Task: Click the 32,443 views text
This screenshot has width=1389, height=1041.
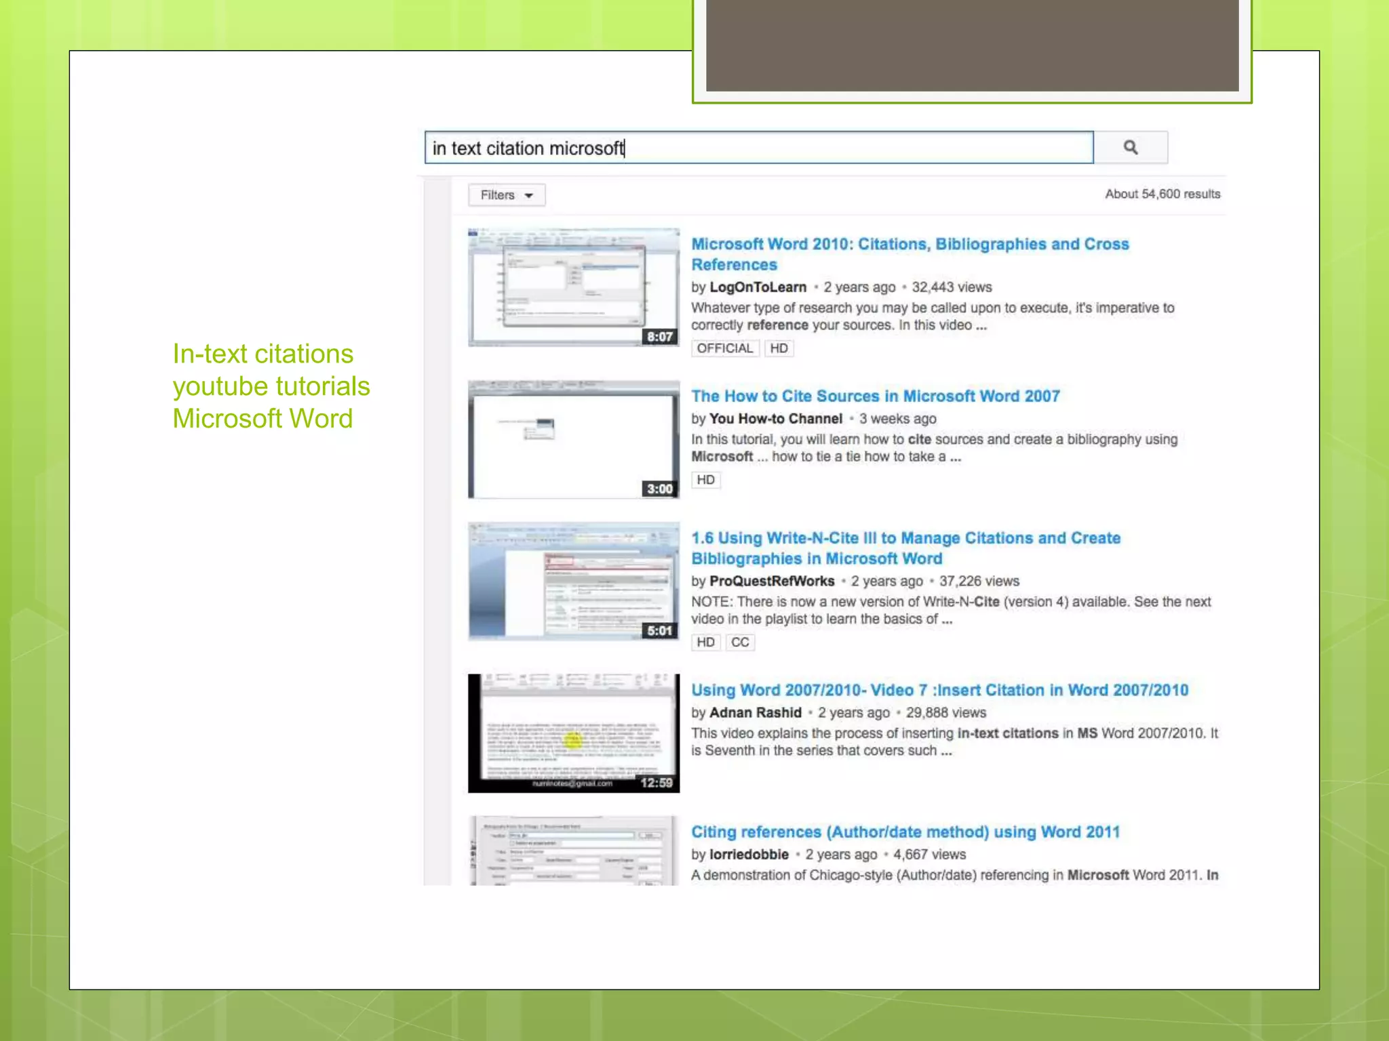Action: pos(952,287)
